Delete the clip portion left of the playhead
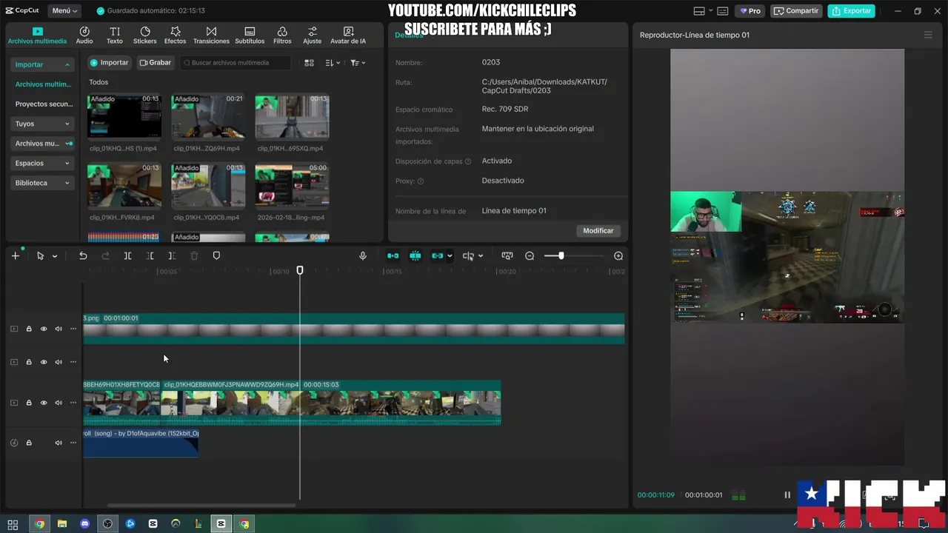The width and height of the screenshot is (948, 533). tap(150, 256)
